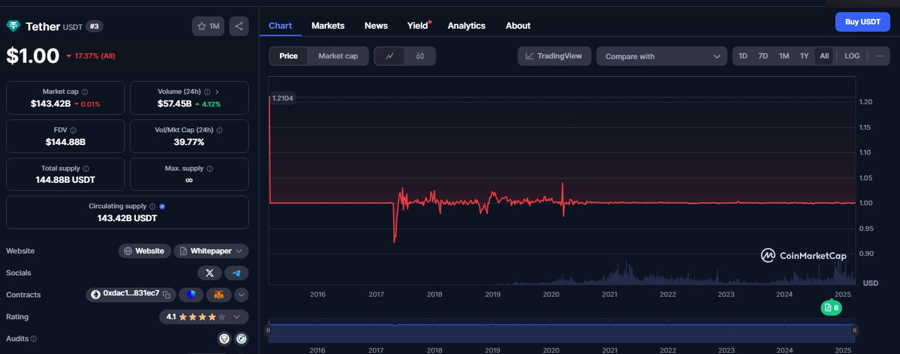Open the share icon button

click(239, 26)
